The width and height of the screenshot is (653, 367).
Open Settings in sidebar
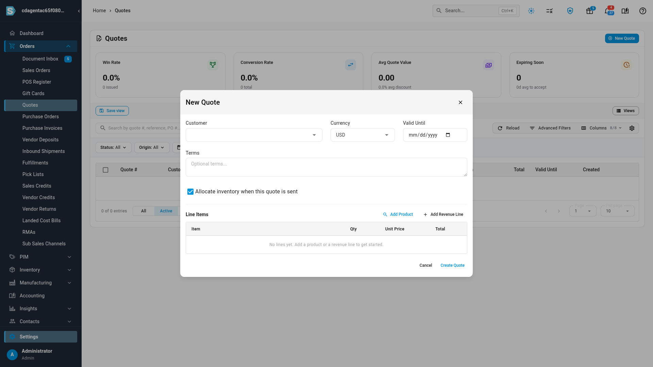click(x=41, y=337)
